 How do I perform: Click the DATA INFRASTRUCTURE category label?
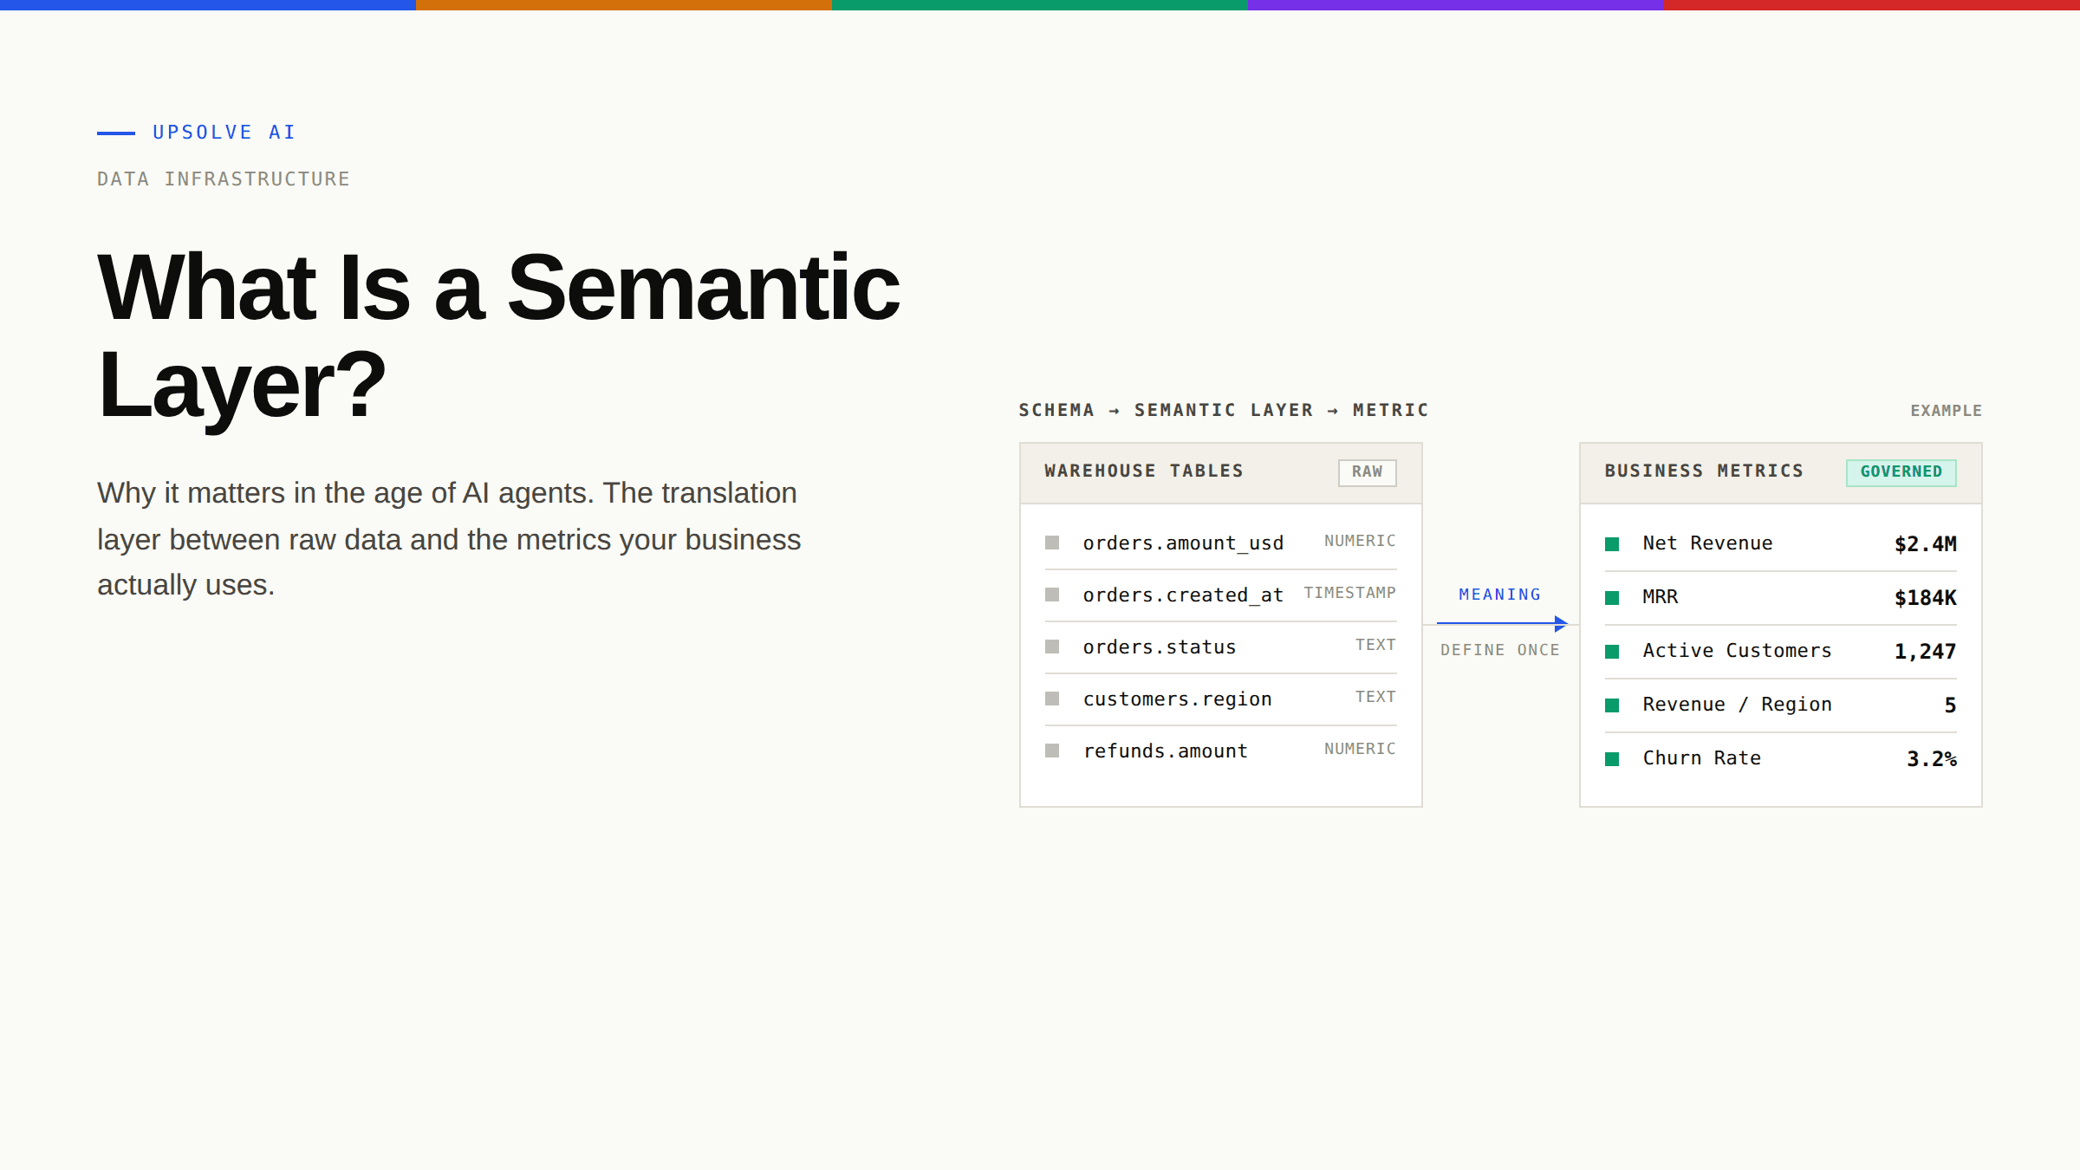[224, 179]
